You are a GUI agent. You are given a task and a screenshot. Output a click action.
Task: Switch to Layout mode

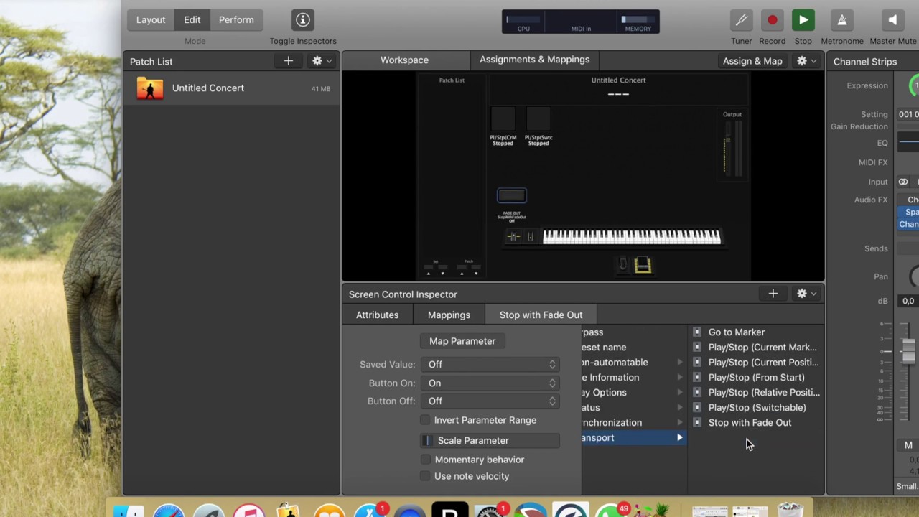(151, 20)
